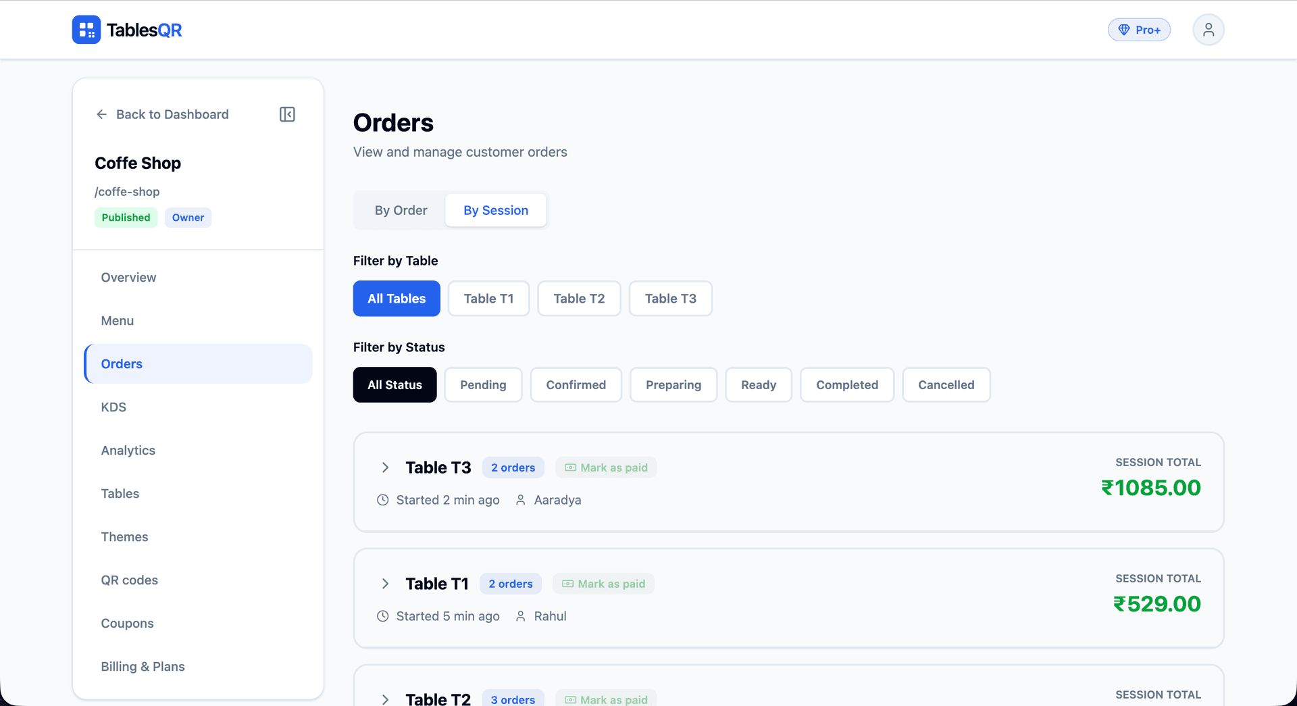Click the 2 orders badge on Table T1
The height and width of the screenshot is (706, 1297).
coord(511,584)
